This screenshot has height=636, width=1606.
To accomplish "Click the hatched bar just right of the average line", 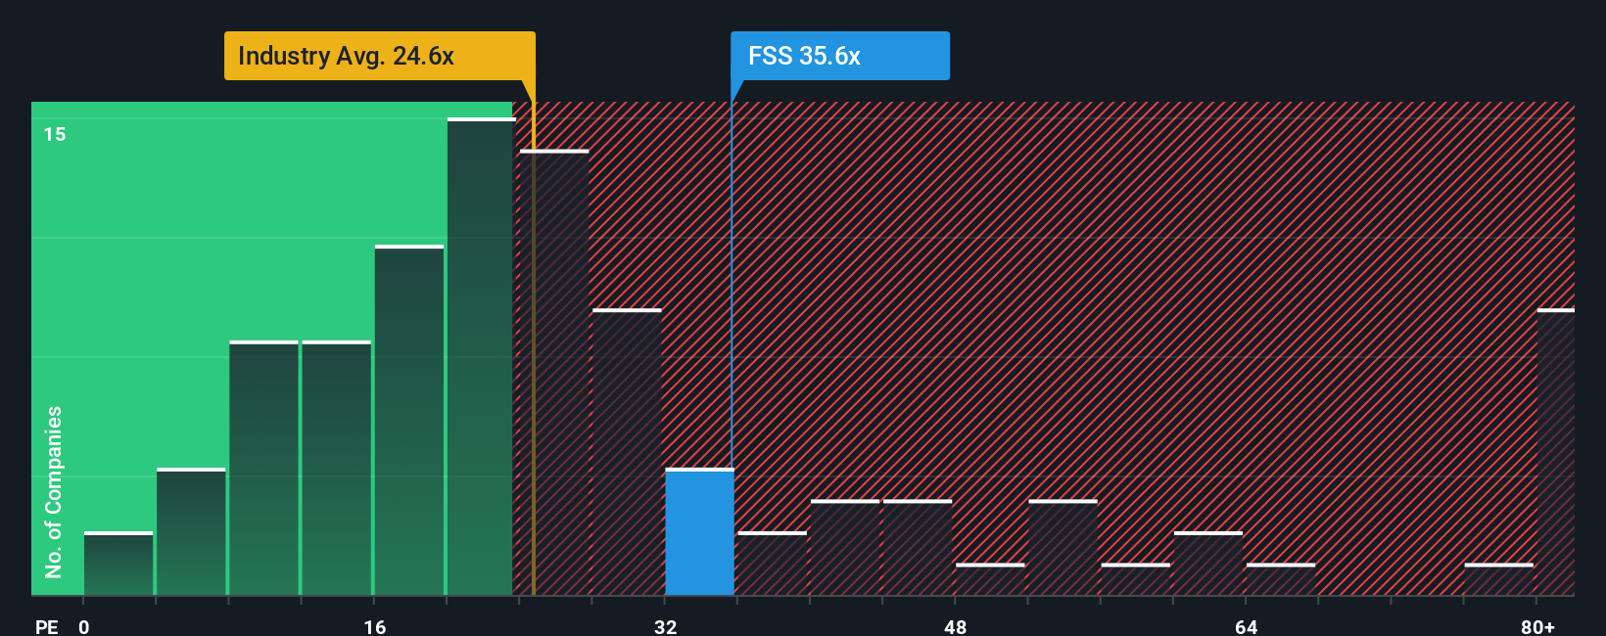I will point(554,372).
